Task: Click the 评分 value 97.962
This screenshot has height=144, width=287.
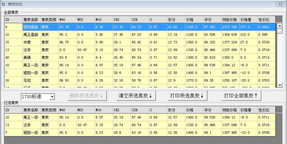Action: pyautogui.click(x=213, y=27)
